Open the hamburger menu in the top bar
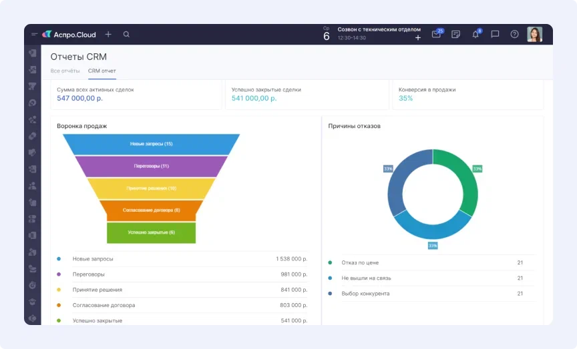Screen dimensions: 577x349 (34, 35)
